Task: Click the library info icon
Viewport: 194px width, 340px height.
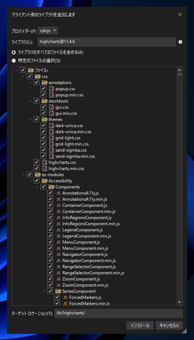Action: 180,42
